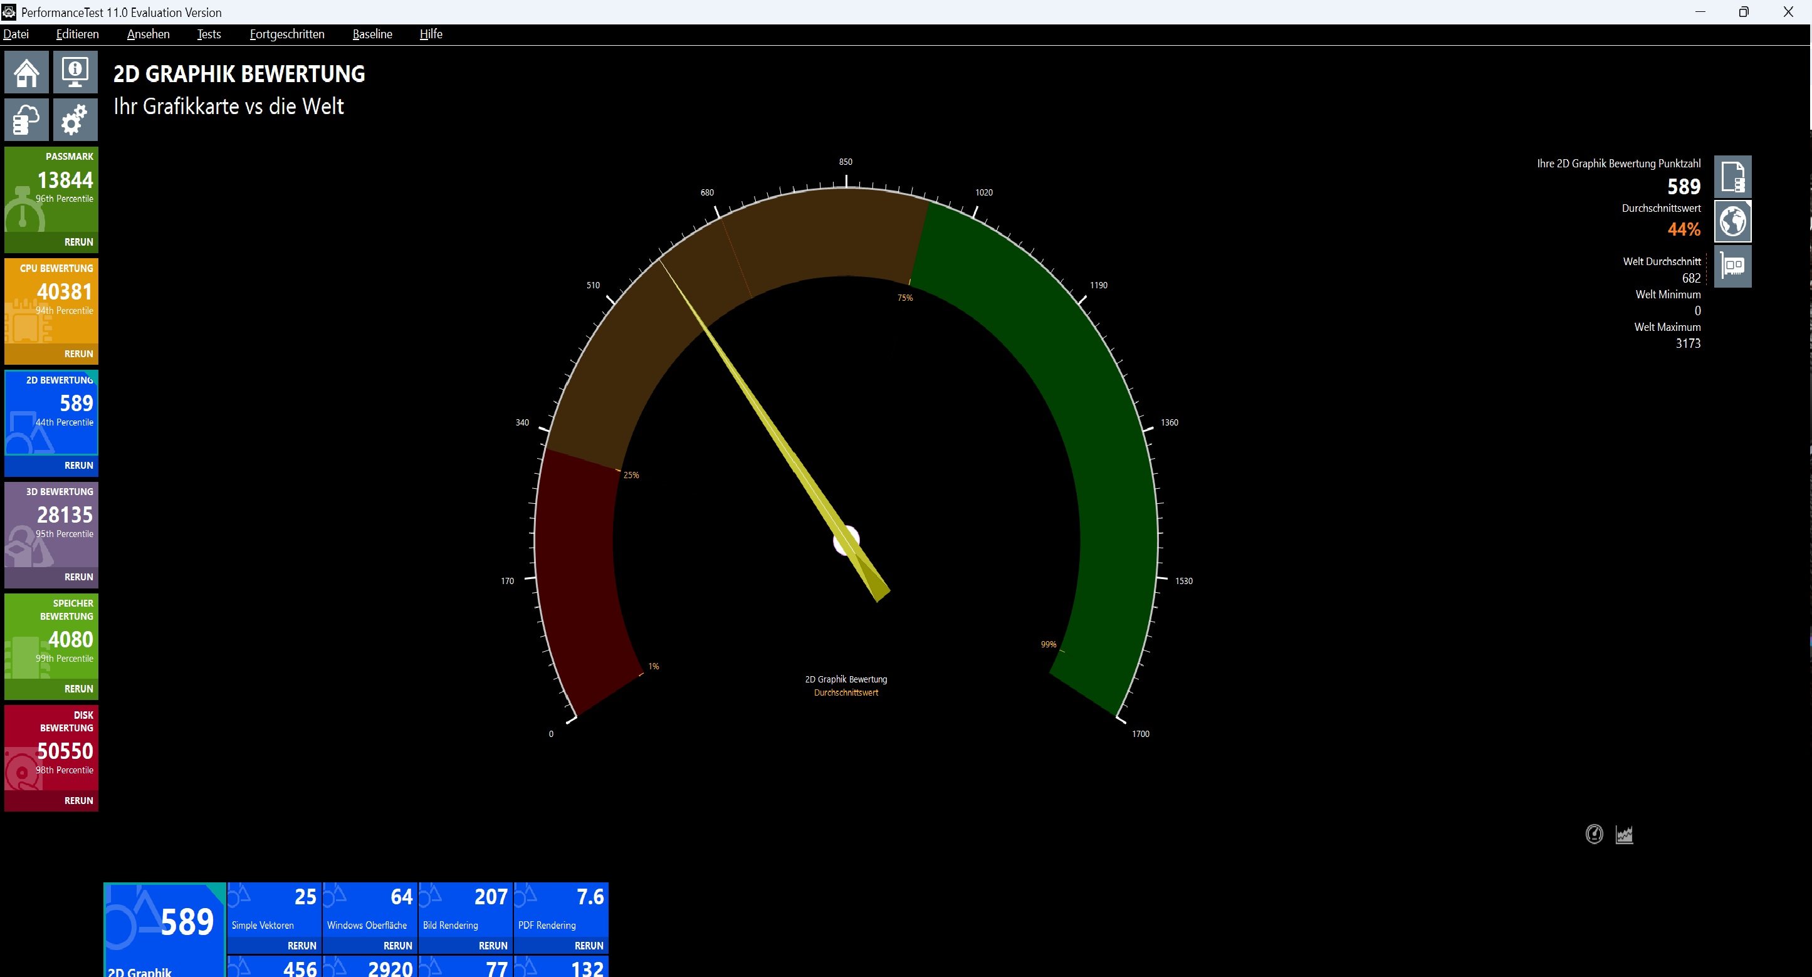Open the system information monitor icon
This screenshot has width=1812, height=977.
75,71
